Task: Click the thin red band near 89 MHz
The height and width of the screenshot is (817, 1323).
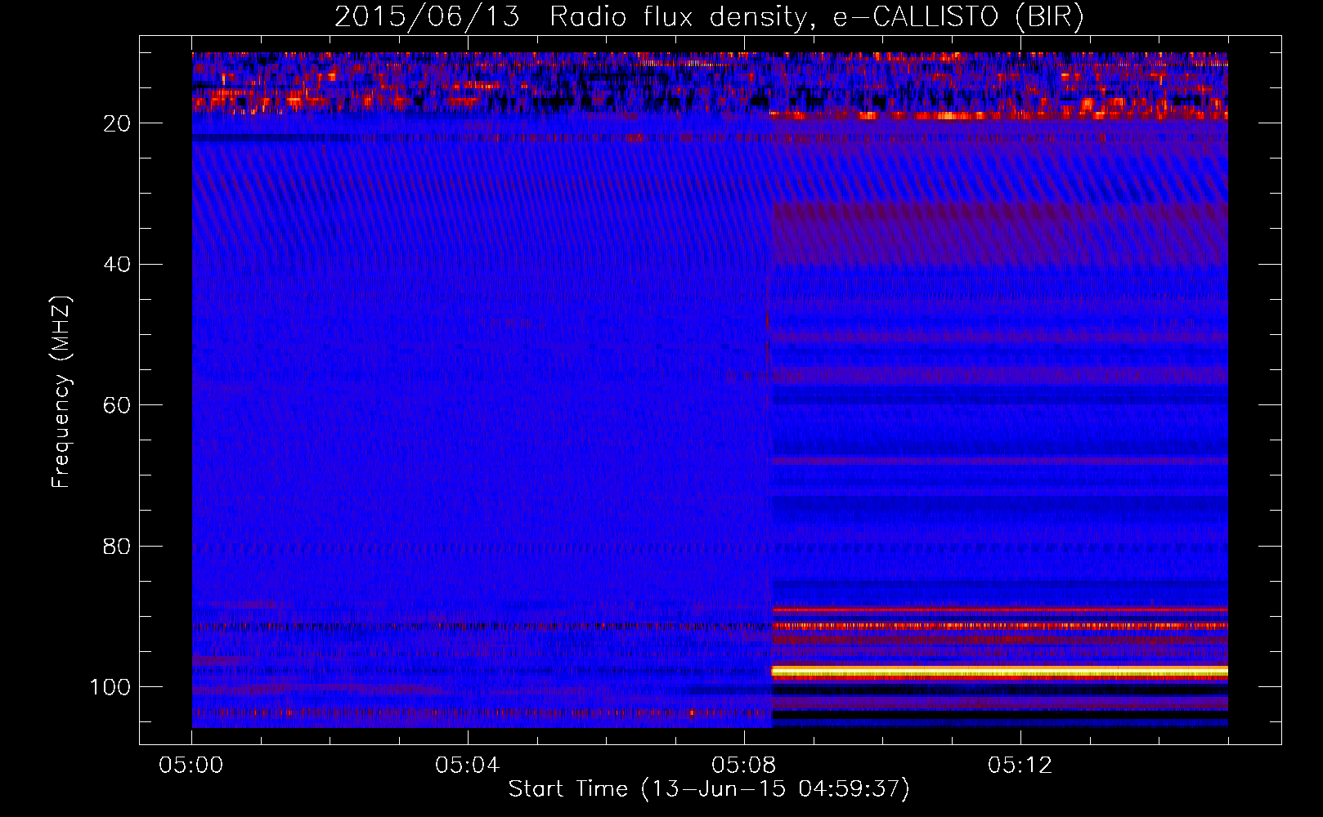Action: coord(999,609)
